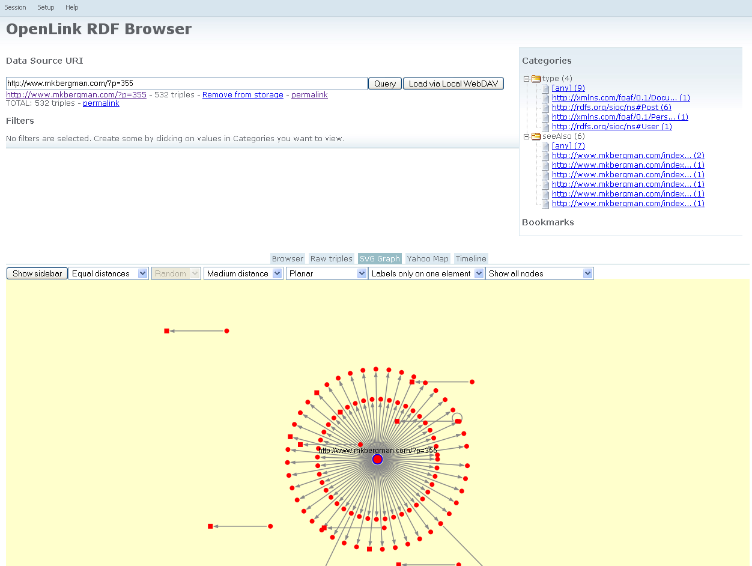This screenshot has width=752, height=566.
Task: Click document icon beside index... (2) entry
Action: click(545, 156)
